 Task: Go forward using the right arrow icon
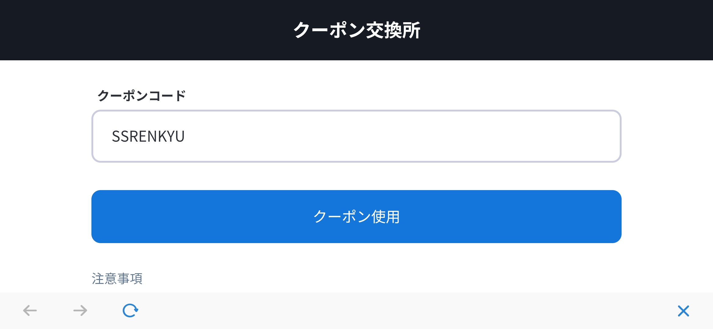80,311
